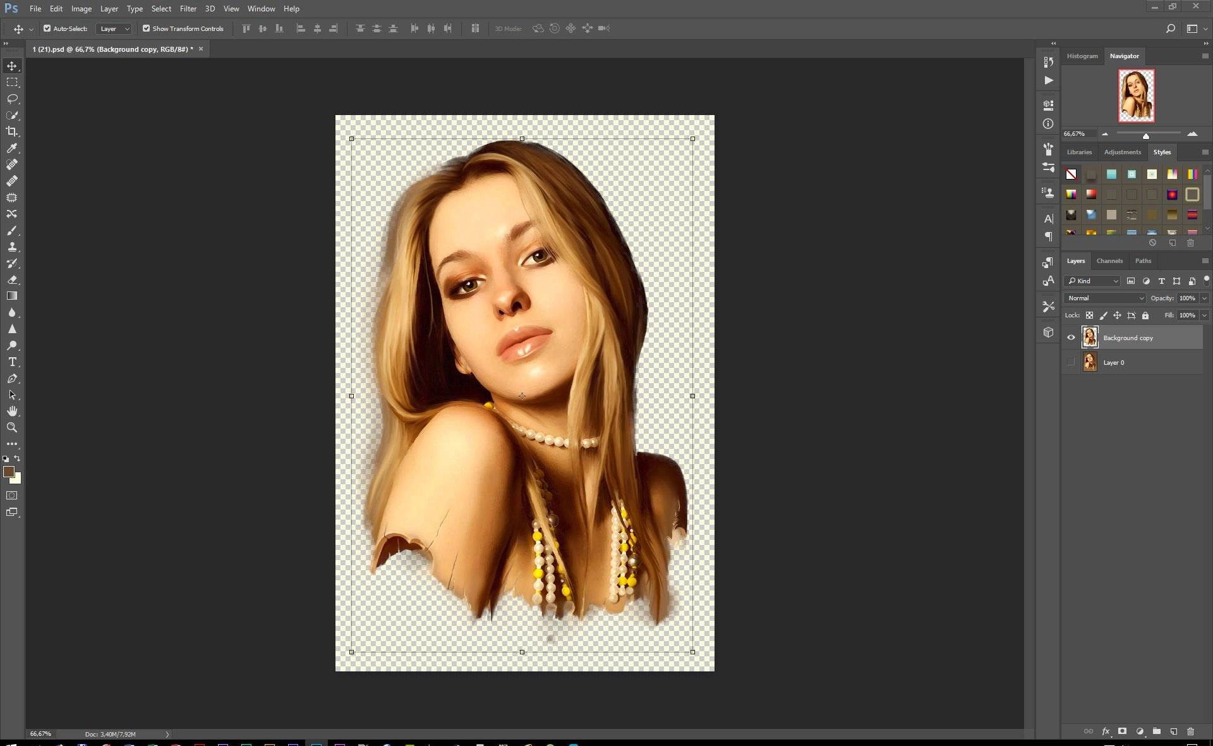This screenshot has height=746, width=1213.
Task: Select the Horizontal Type tool
Action: pos(12,362)
